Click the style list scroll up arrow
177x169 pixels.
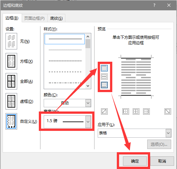[88, 37]
